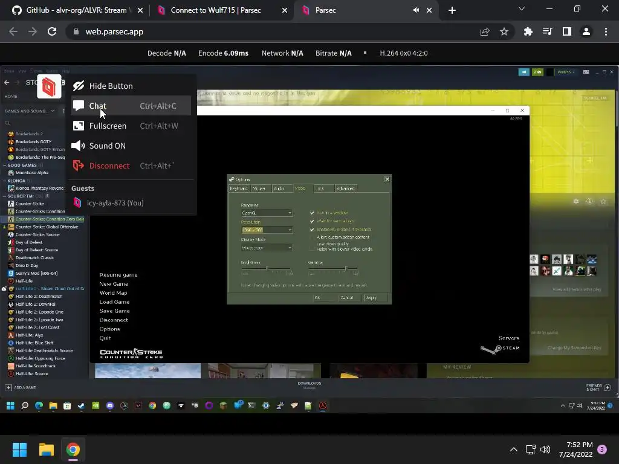Viewport: 619px width, 464px height.
Task: Click the remote taskbar Search icon
Action: (x=24, y=405)
